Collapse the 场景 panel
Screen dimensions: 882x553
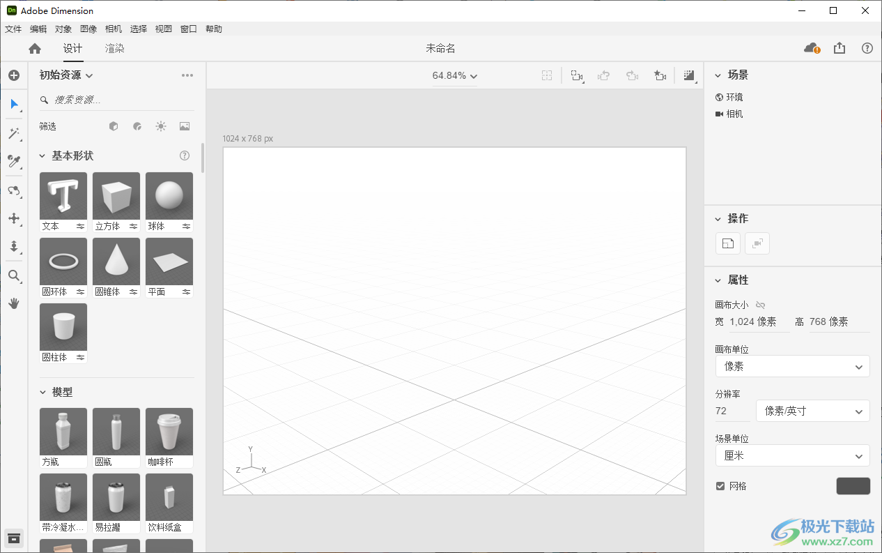pyautogui.click(x=718, y=75)
